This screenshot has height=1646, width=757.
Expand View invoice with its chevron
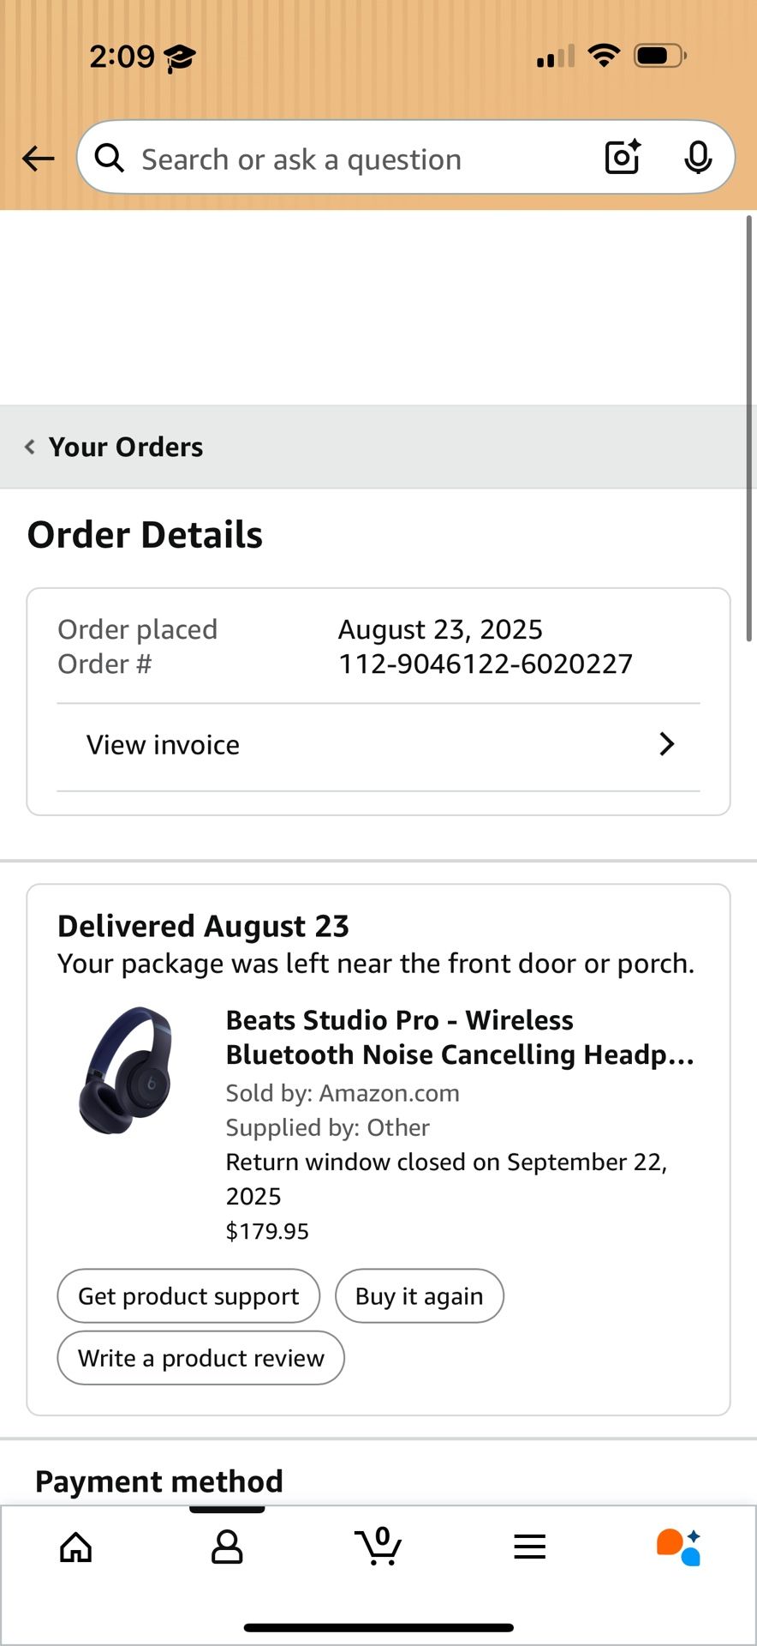coord(666,744)
